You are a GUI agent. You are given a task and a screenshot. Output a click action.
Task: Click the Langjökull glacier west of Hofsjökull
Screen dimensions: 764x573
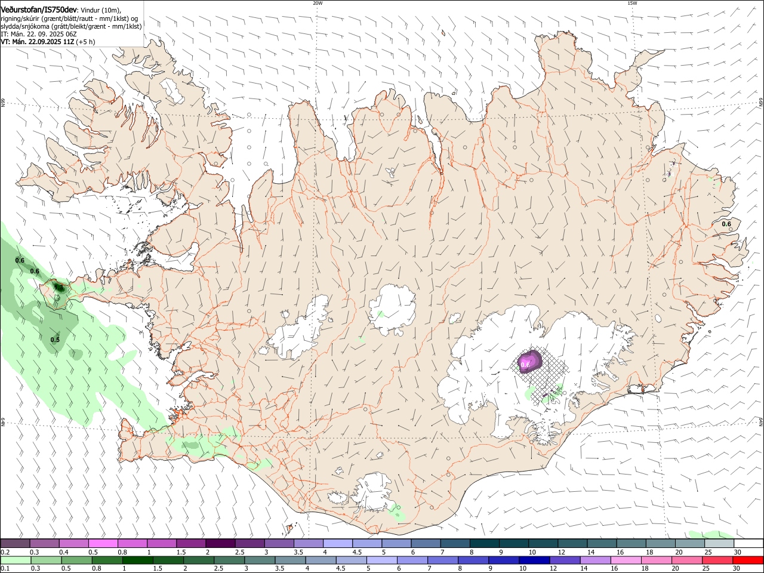298,328
